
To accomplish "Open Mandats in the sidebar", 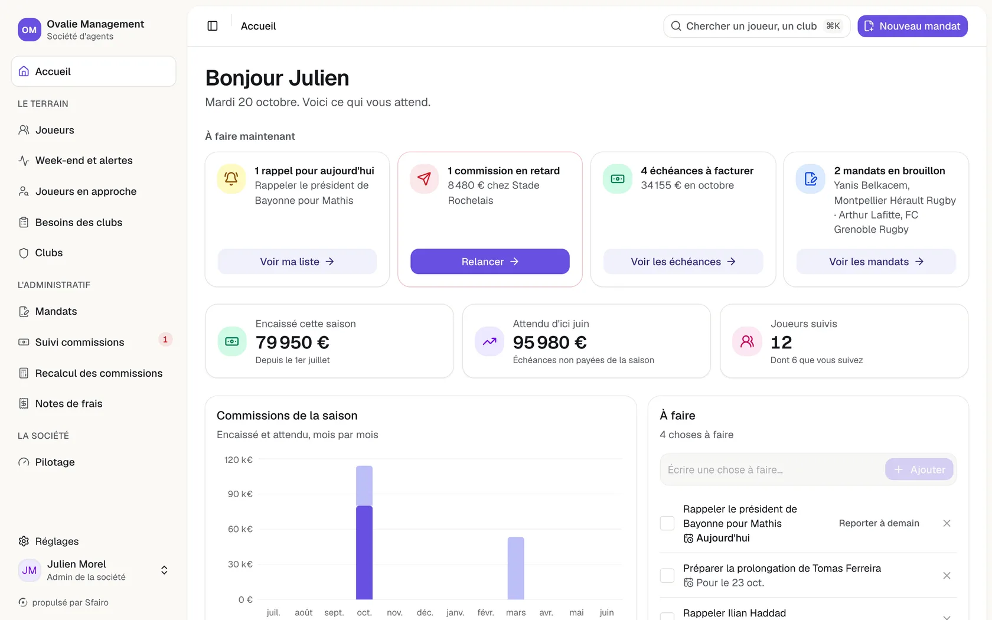I will [93, 311].
